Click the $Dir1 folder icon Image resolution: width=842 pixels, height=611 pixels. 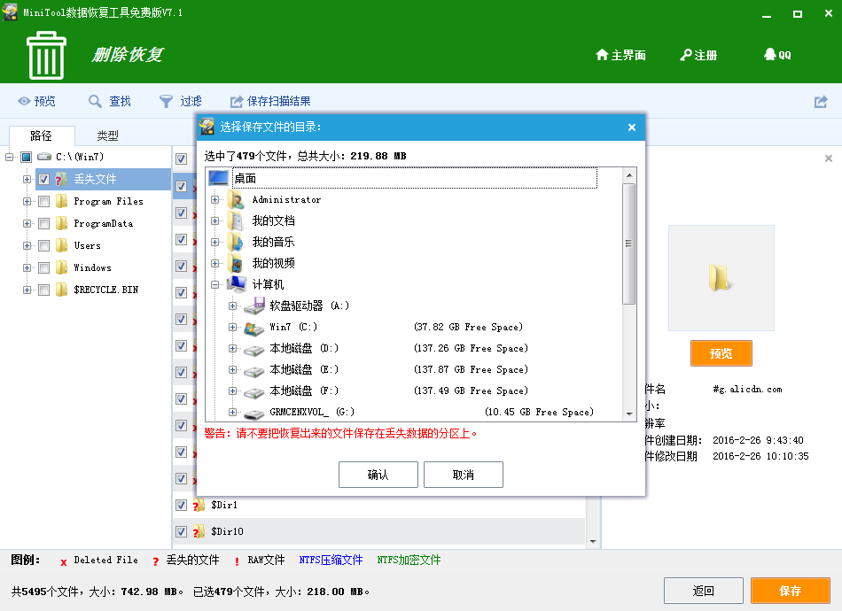pyautogui.click(x=199, y=505)
